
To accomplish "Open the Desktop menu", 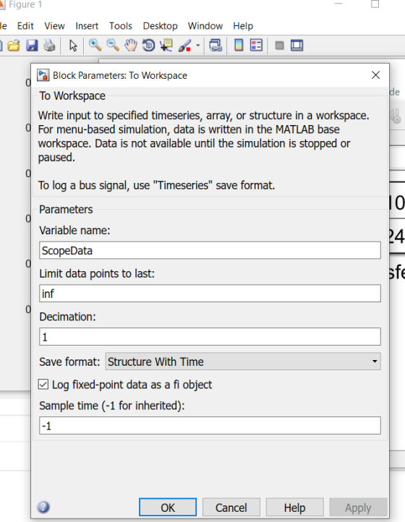I will (161, 26).
